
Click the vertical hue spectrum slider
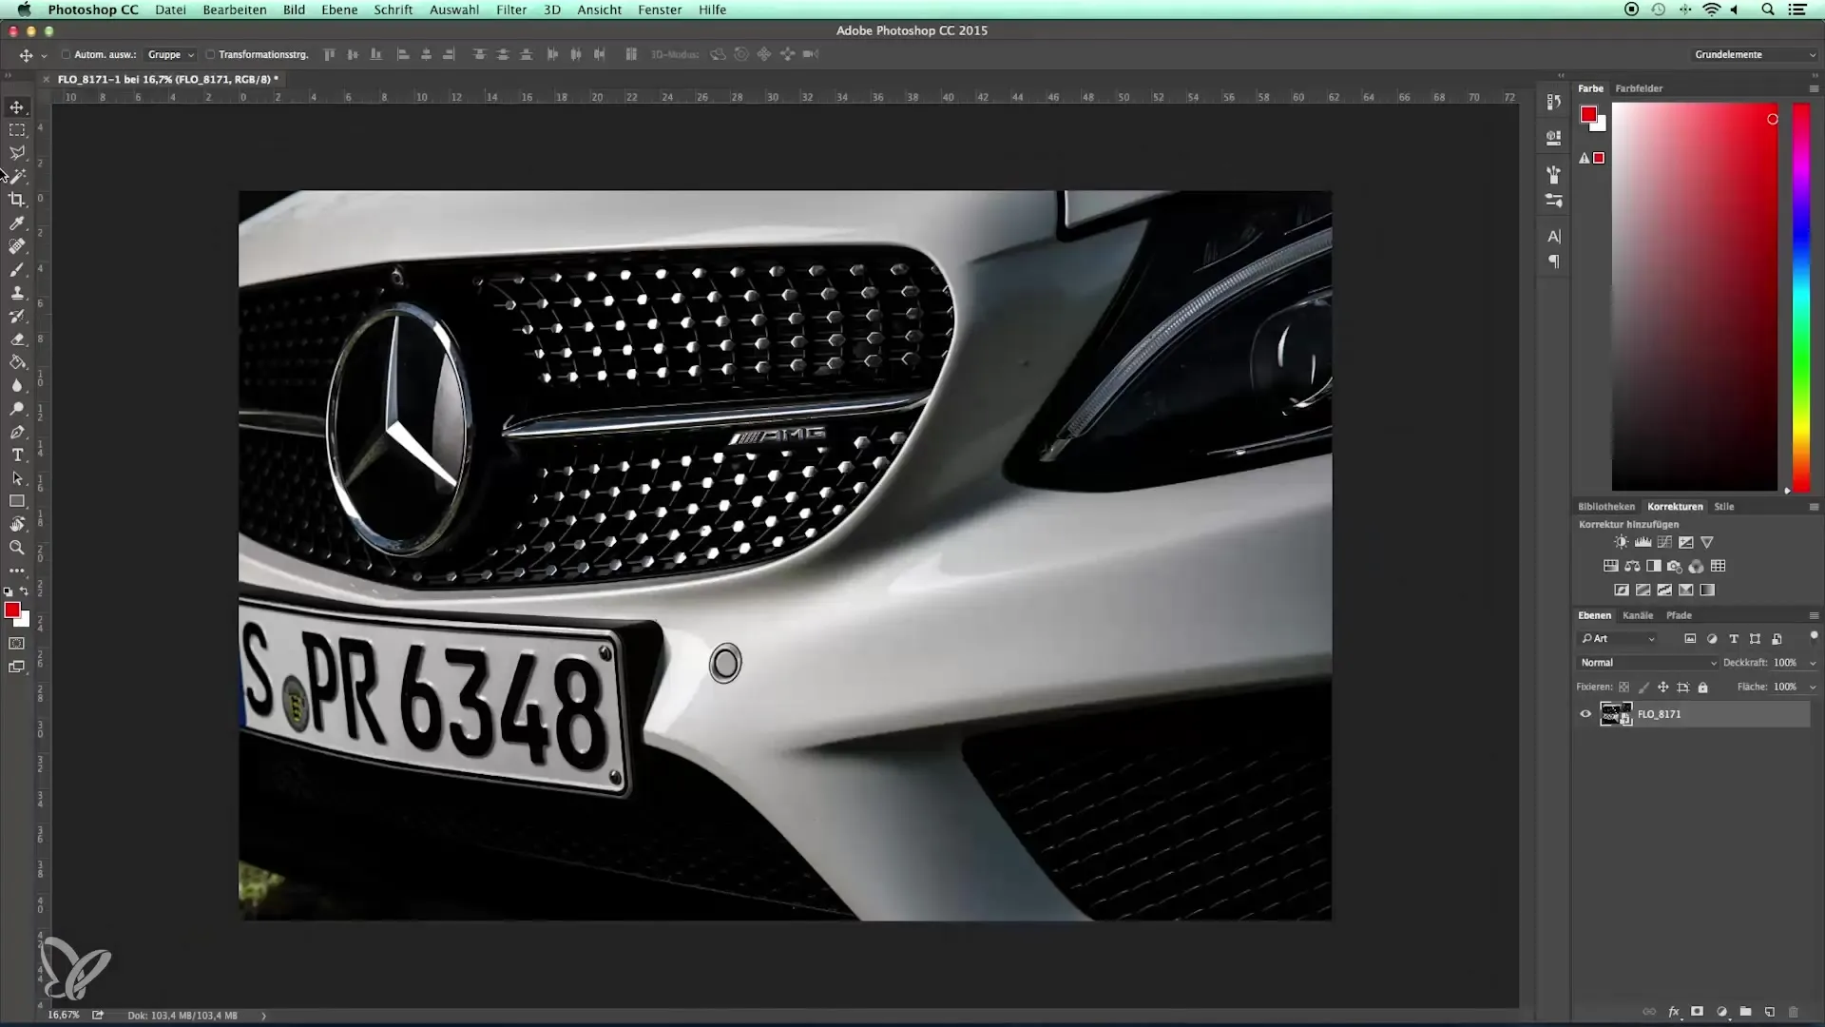pos(1801,297)
